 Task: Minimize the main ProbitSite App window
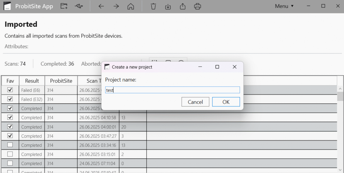click(x=308, y=6)
